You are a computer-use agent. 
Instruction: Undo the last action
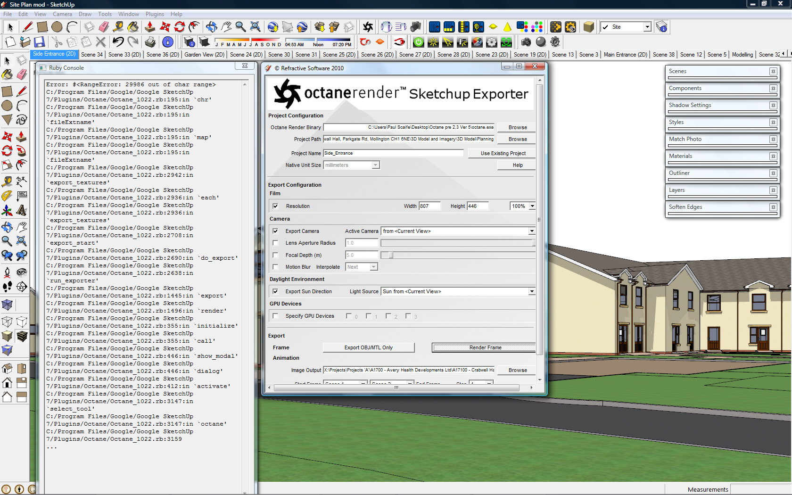coord(118,42)
